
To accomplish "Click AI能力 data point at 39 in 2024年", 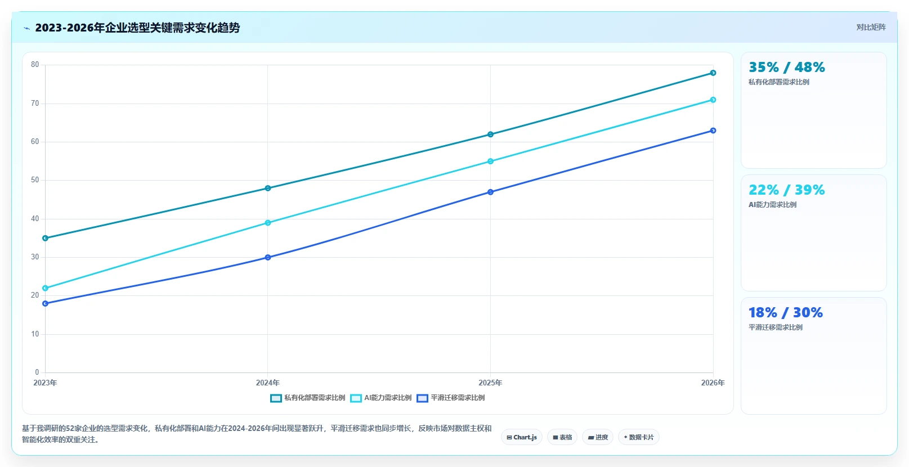I will [268, 223].
